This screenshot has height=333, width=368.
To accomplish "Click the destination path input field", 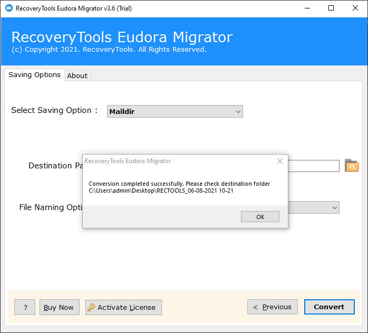I will click(x=314, y=166).
